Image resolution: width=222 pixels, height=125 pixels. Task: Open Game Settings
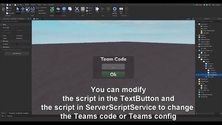click(x=115, y=10)
